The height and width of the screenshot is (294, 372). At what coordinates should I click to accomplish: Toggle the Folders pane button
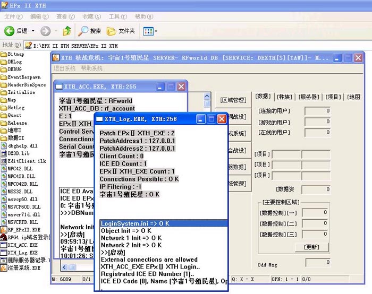112,31
